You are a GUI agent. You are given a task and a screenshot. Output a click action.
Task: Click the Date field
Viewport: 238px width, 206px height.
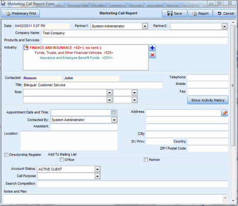tap(42, 26)
